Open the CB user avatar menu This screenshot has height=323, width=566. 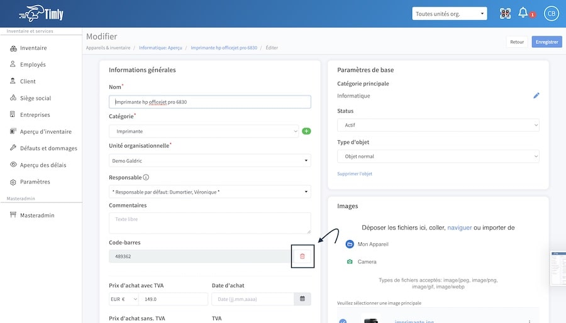551,14
